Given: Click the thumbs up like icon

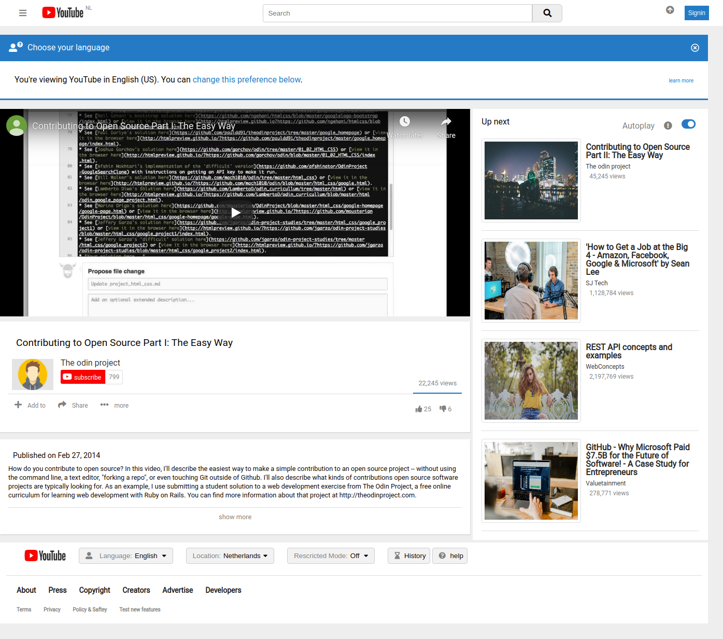Looking at the screenshot, I should click(418, 409).
